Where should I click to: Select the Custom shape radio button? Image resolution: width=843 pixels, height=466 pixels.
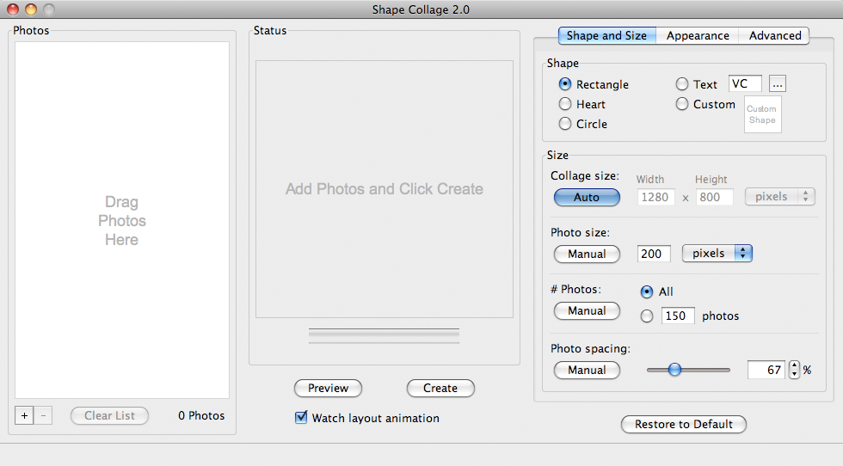click(x=682, y=104)
